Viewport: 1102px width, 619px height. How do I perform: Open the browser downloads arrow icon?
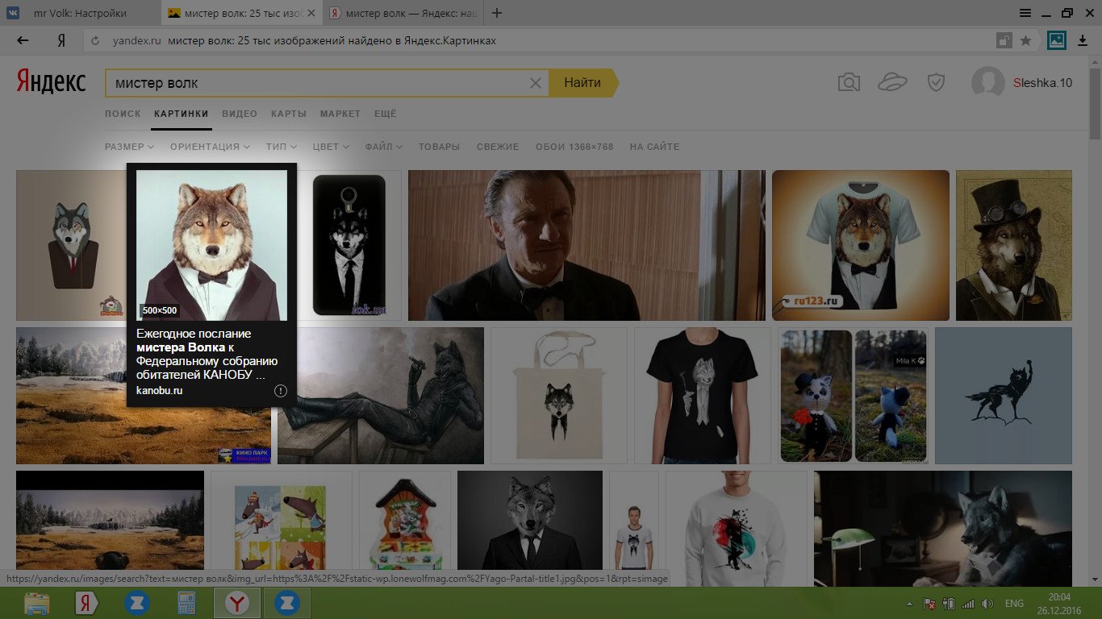point(1083,40)
